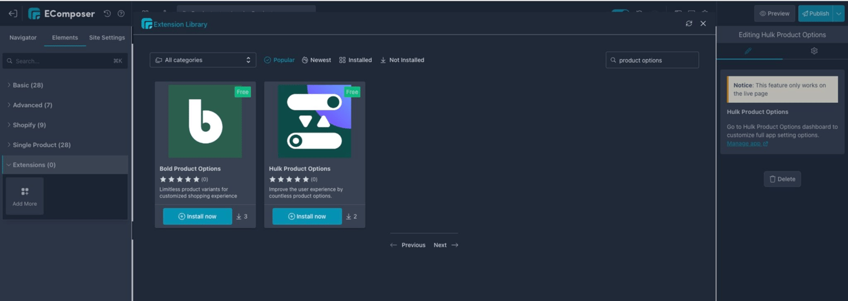Click the Add More extensions tile

coord(25,196)
